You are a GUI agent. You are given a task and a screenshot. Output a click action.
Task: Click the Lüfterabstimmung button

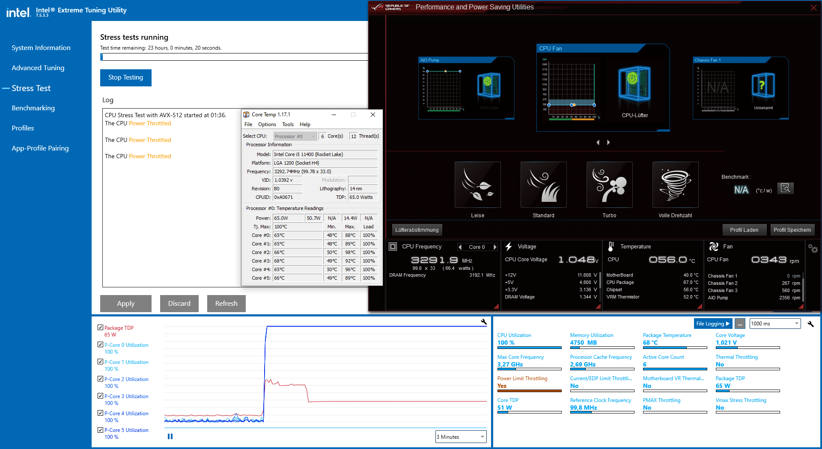(x=417, y=230)
